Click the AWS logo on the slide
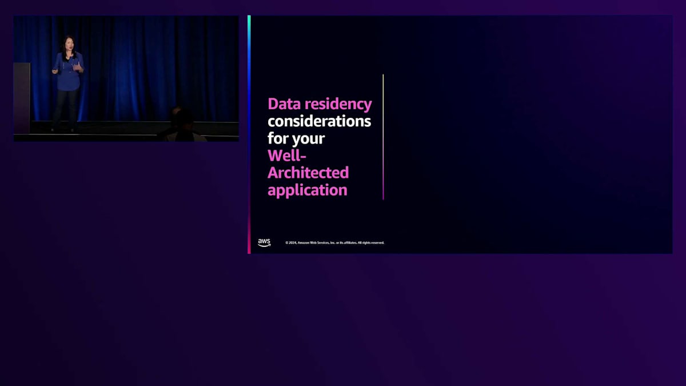The width and height of the screenshot is (686, 386). [x=264, y=242]
